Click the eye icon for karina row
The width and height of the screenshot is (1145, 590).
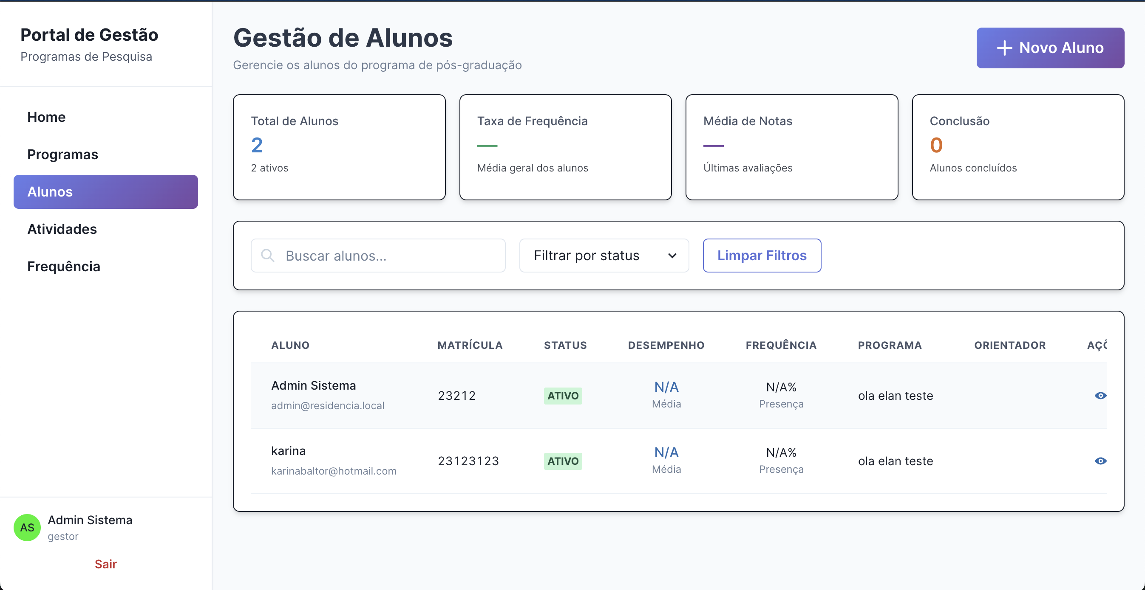point(1100,461)
